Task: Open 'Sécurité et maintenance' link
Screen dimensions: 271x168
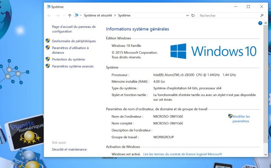Action: [x=69, y=149]
